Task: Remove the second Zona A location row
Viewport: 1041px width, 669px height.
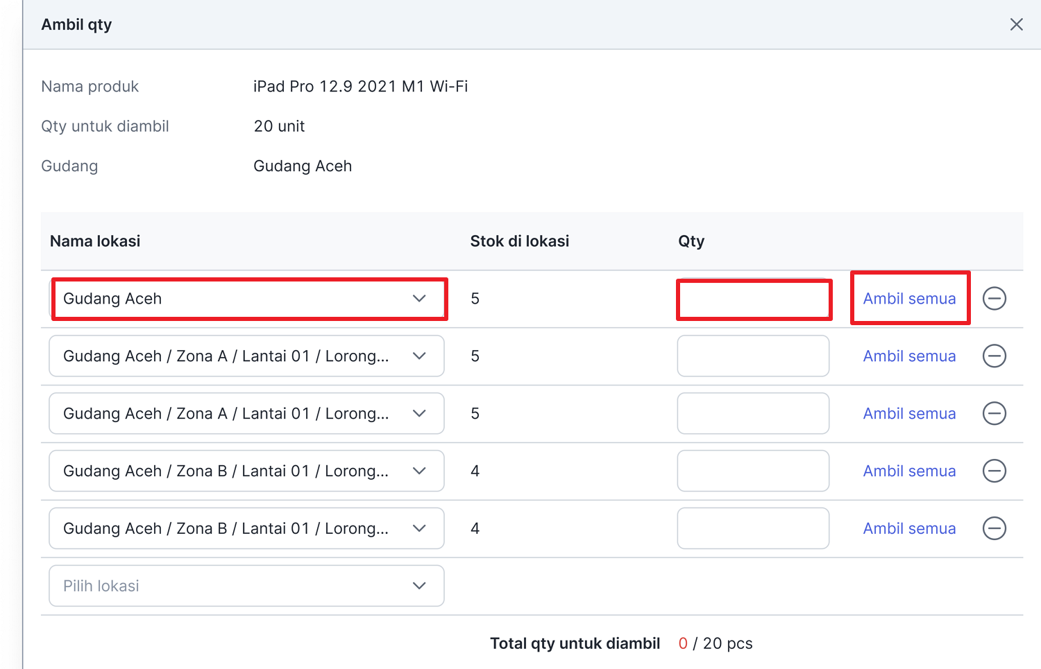Action: (x=995, y=414)
